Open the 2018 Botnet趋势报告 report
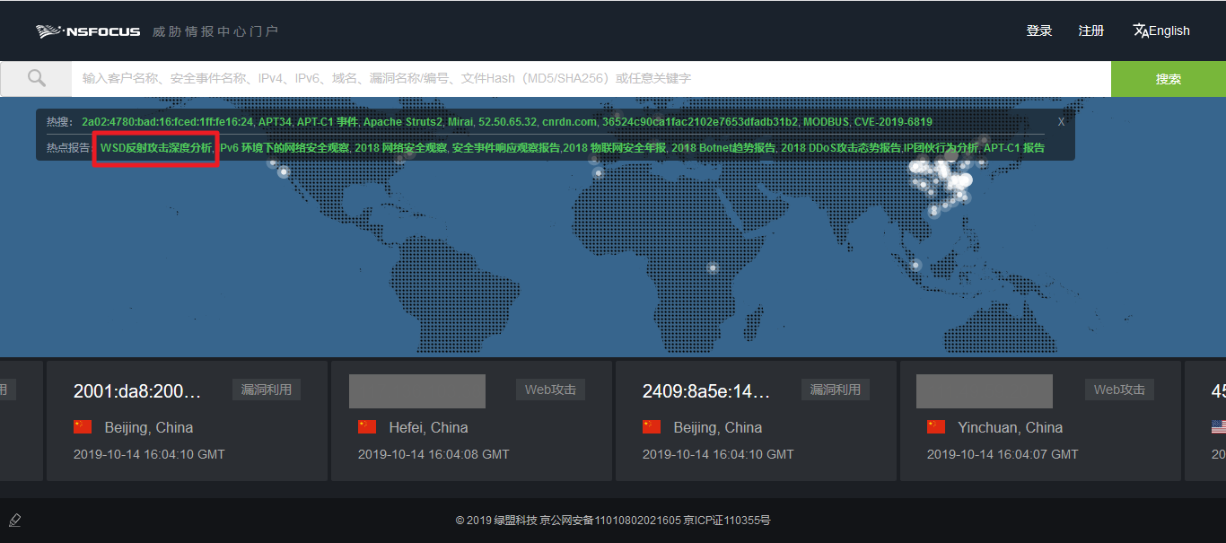This screenshot has width=1226, height=543. [723, 147]
